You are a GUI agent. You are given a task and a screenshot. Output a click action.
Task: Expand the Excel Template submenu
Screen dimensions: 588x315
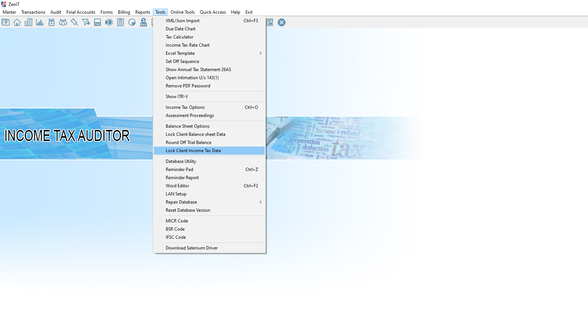coord(209,53)
